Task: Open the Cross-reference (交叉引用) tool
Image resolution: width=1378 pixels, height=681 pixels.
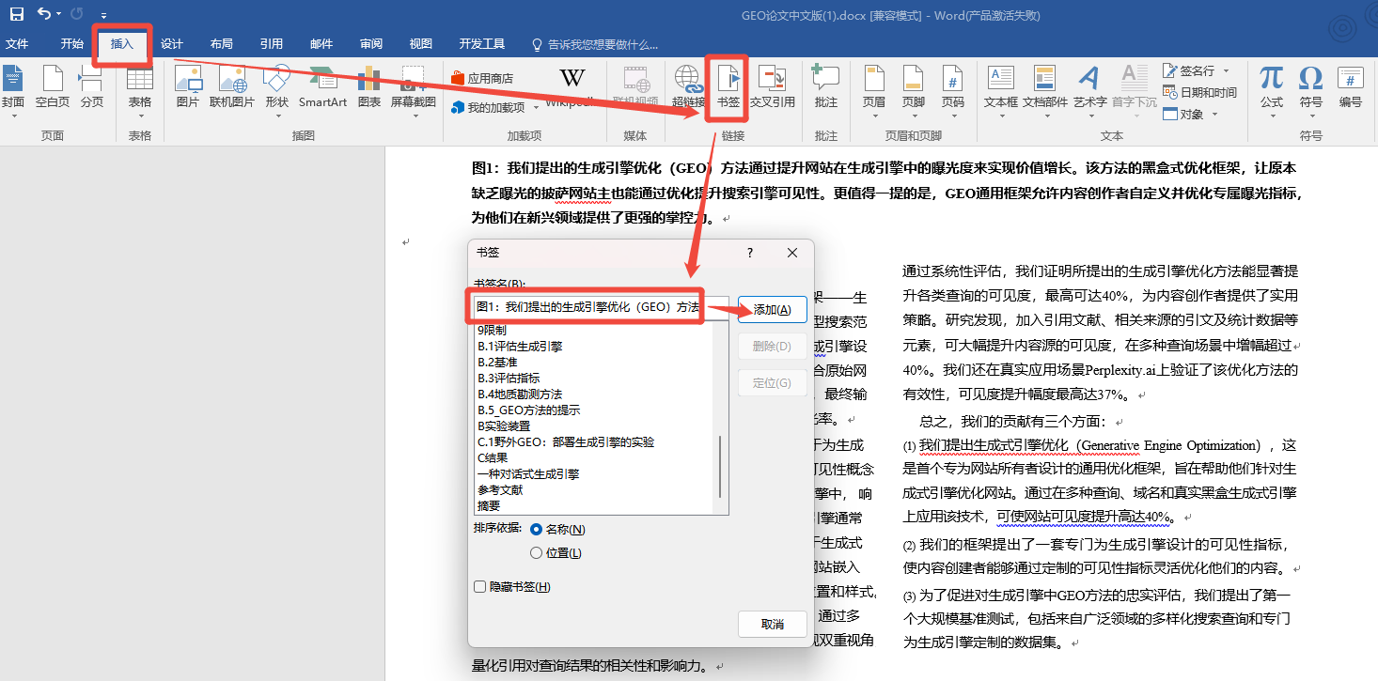Action: tap(772, 85)
